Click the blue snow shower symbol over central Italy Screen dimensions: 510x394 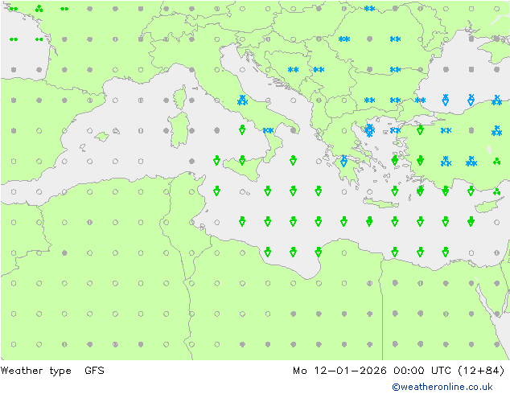click(242, 101)
